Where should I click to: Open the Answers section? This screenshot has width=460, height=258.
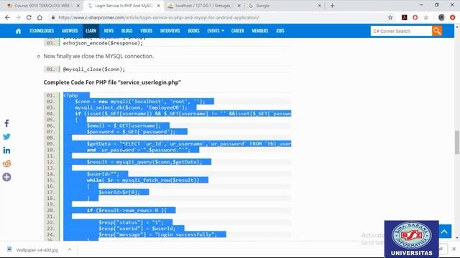click(x=70, y=31)
